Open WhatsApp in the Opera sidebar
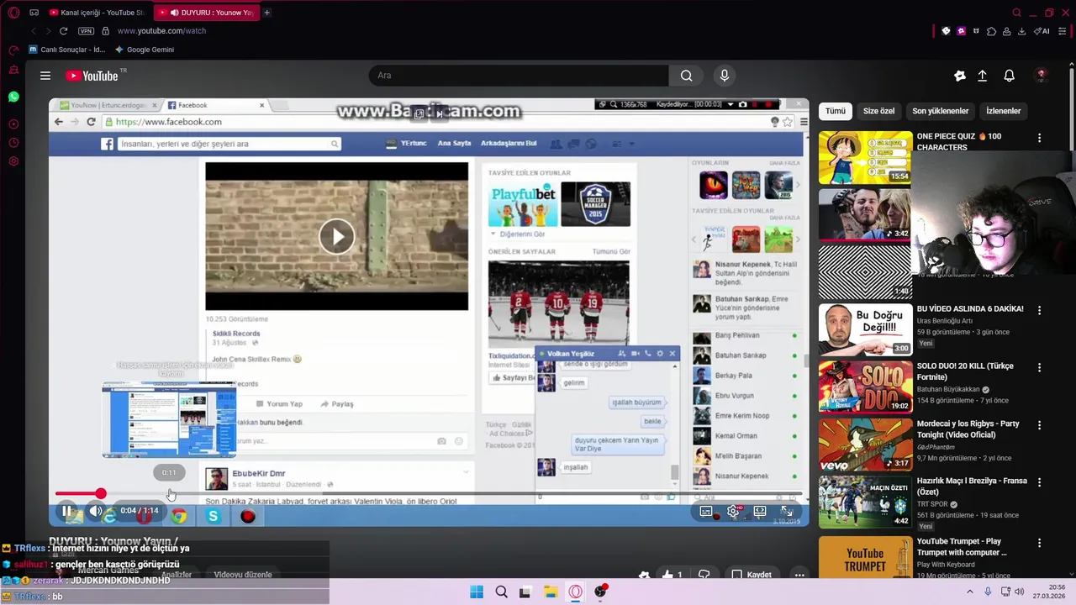The image size is (1076, 605). [13, 97]
